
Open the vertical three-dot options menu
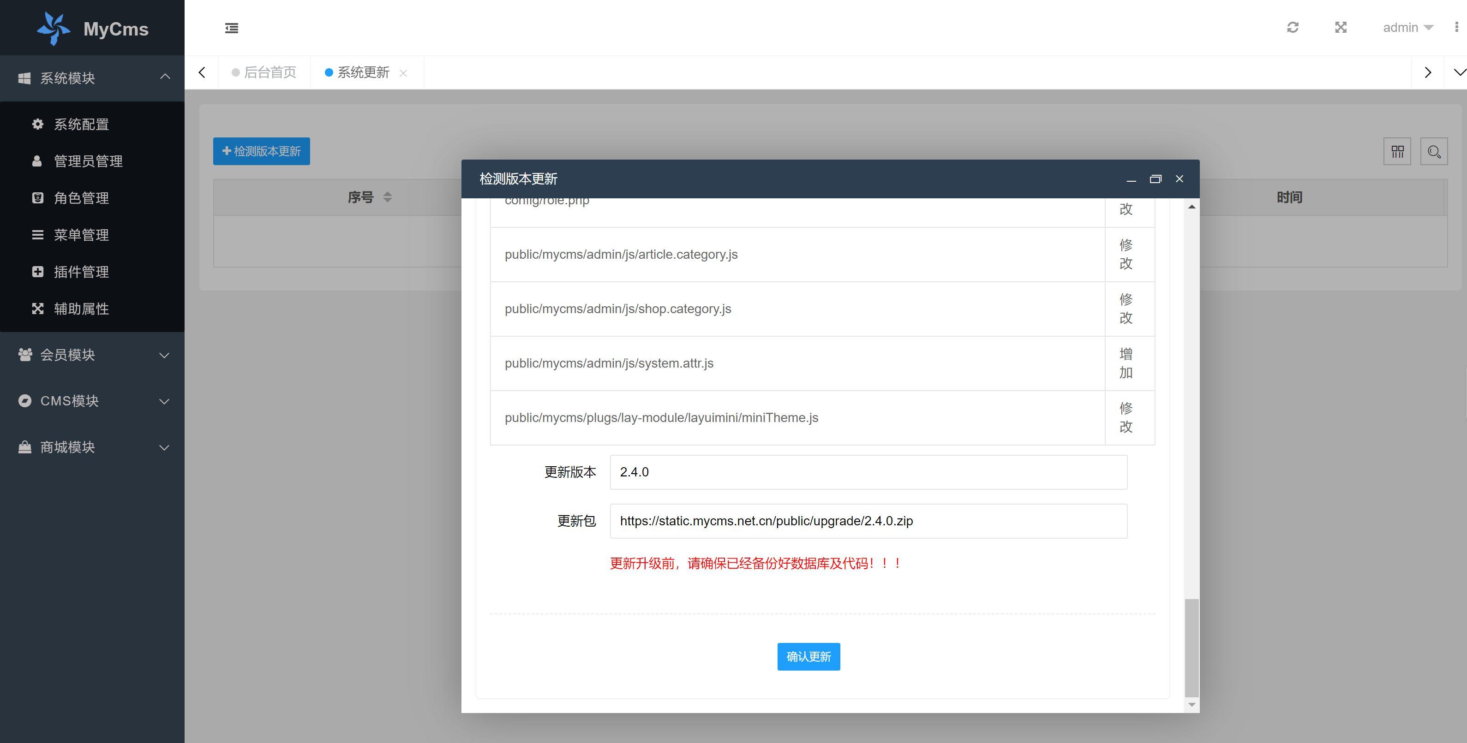pos(1457,27)
